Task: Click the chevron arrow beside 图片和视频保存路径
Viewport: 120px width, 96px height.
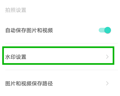Action: coord(107,83)
